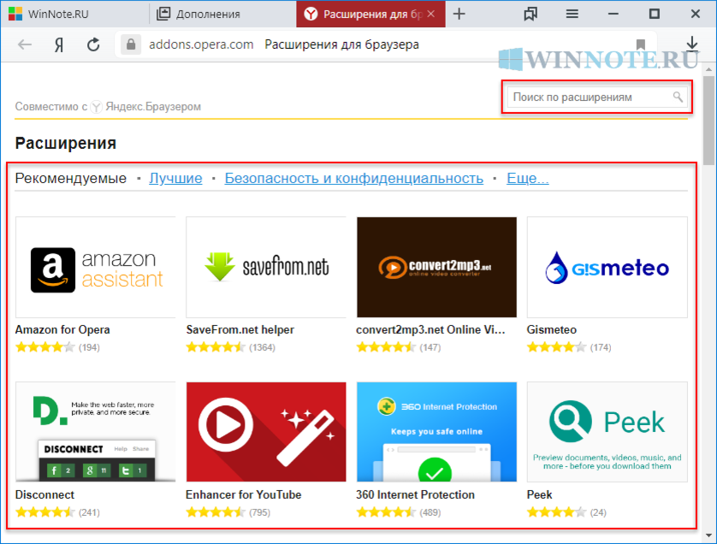The height and width of the screenshot is (544, 717).
Task: Open the Peek extension thumbnail
Action: coord(607,432)
